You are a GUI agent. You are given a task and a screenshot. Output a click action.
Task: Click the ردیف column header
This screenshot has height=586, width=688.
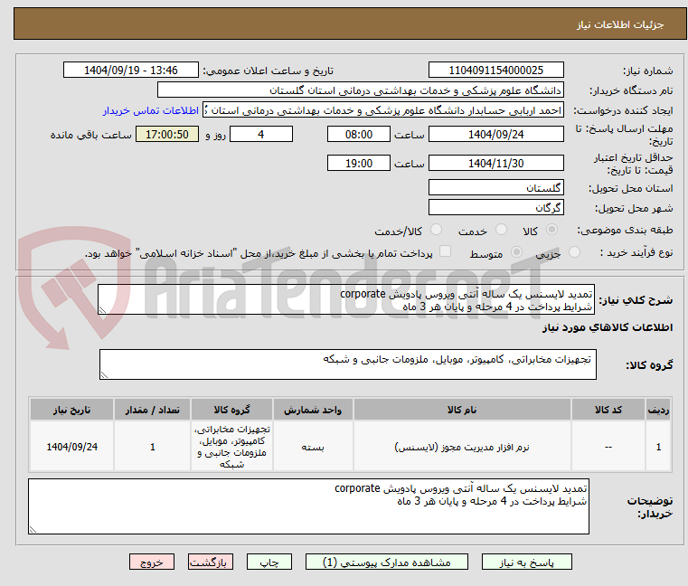point(658,410)
